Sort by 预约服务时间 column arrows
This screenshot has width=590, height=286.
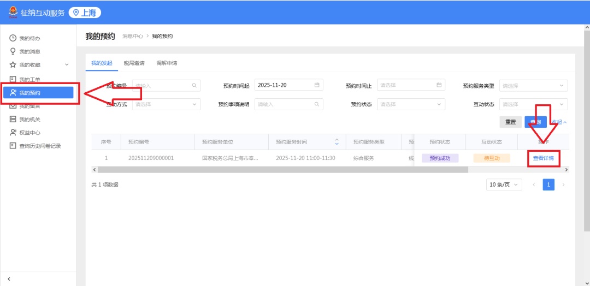tap(337, 142)
